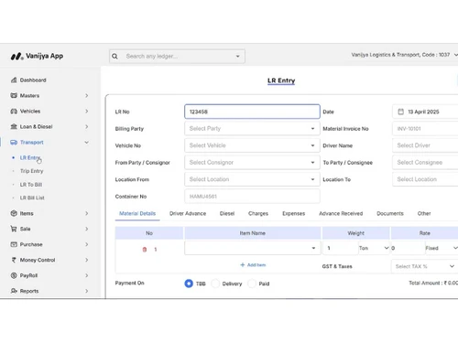Screen dimensions: 458x343
Task: Click the Loan & Diesel bank icon
Action: pos(14,127)
